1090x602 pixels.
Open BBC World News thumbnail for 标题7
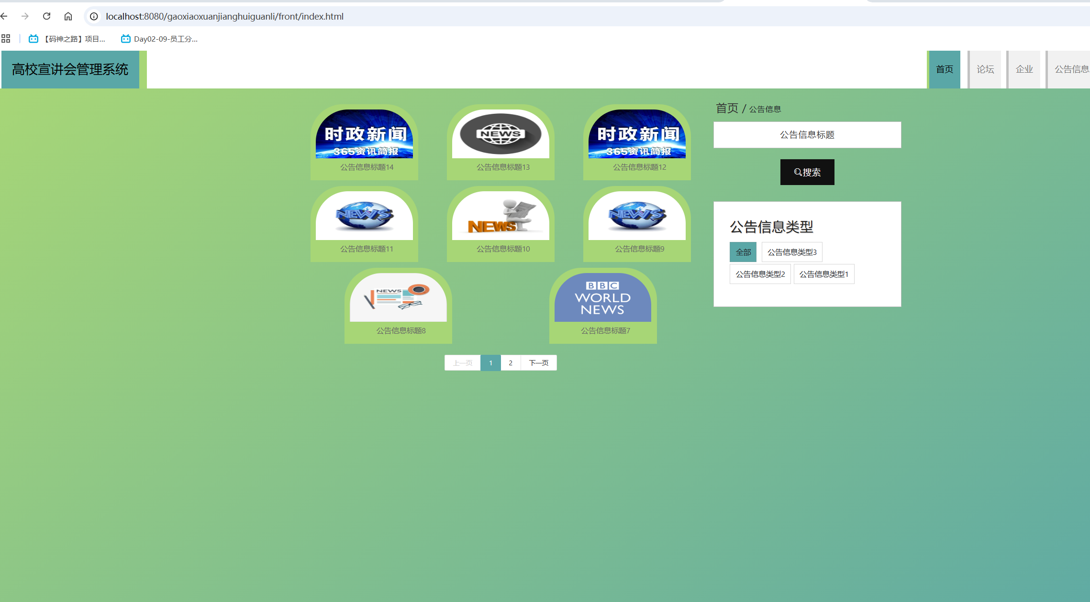coord(603,297)
